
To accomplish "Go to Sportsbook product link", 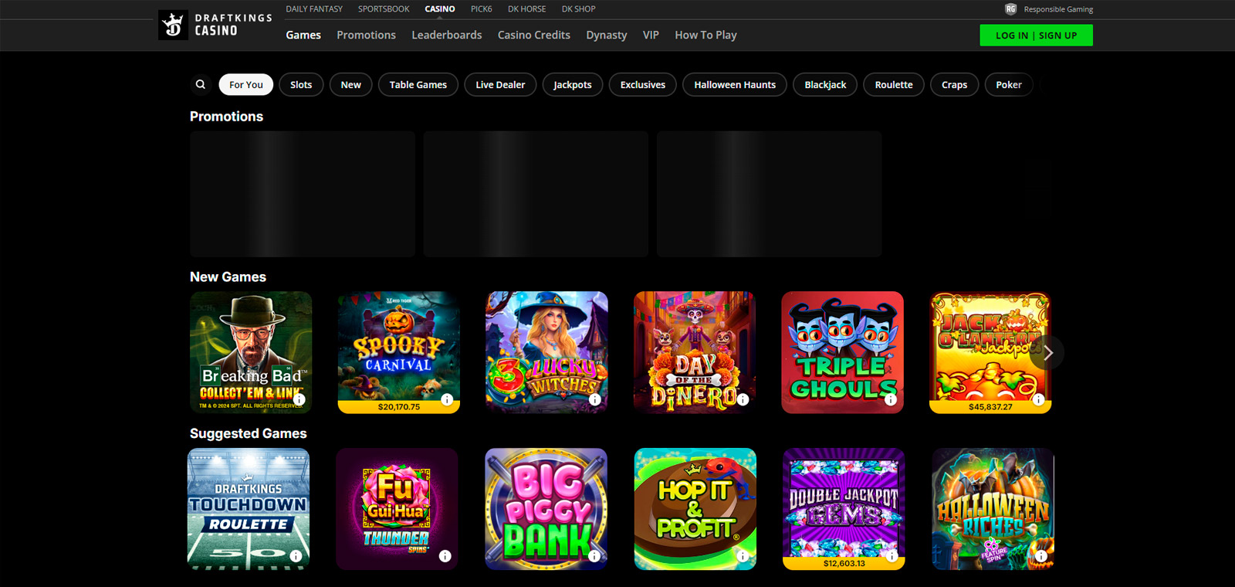I will 384,9.
